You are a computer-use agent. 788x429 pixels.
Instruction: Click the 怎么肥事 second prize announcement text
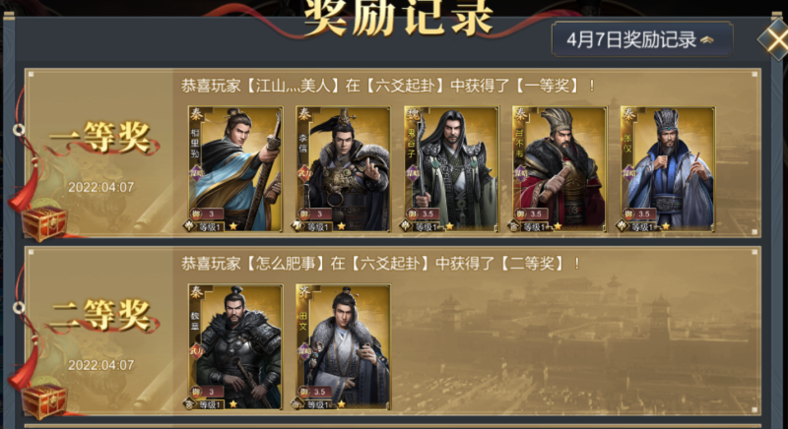(x=380, y=264)
